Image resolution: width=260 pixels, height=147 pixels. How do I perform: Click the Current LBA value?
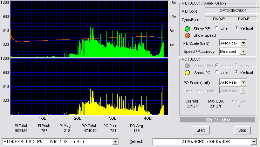click(193, 106)
